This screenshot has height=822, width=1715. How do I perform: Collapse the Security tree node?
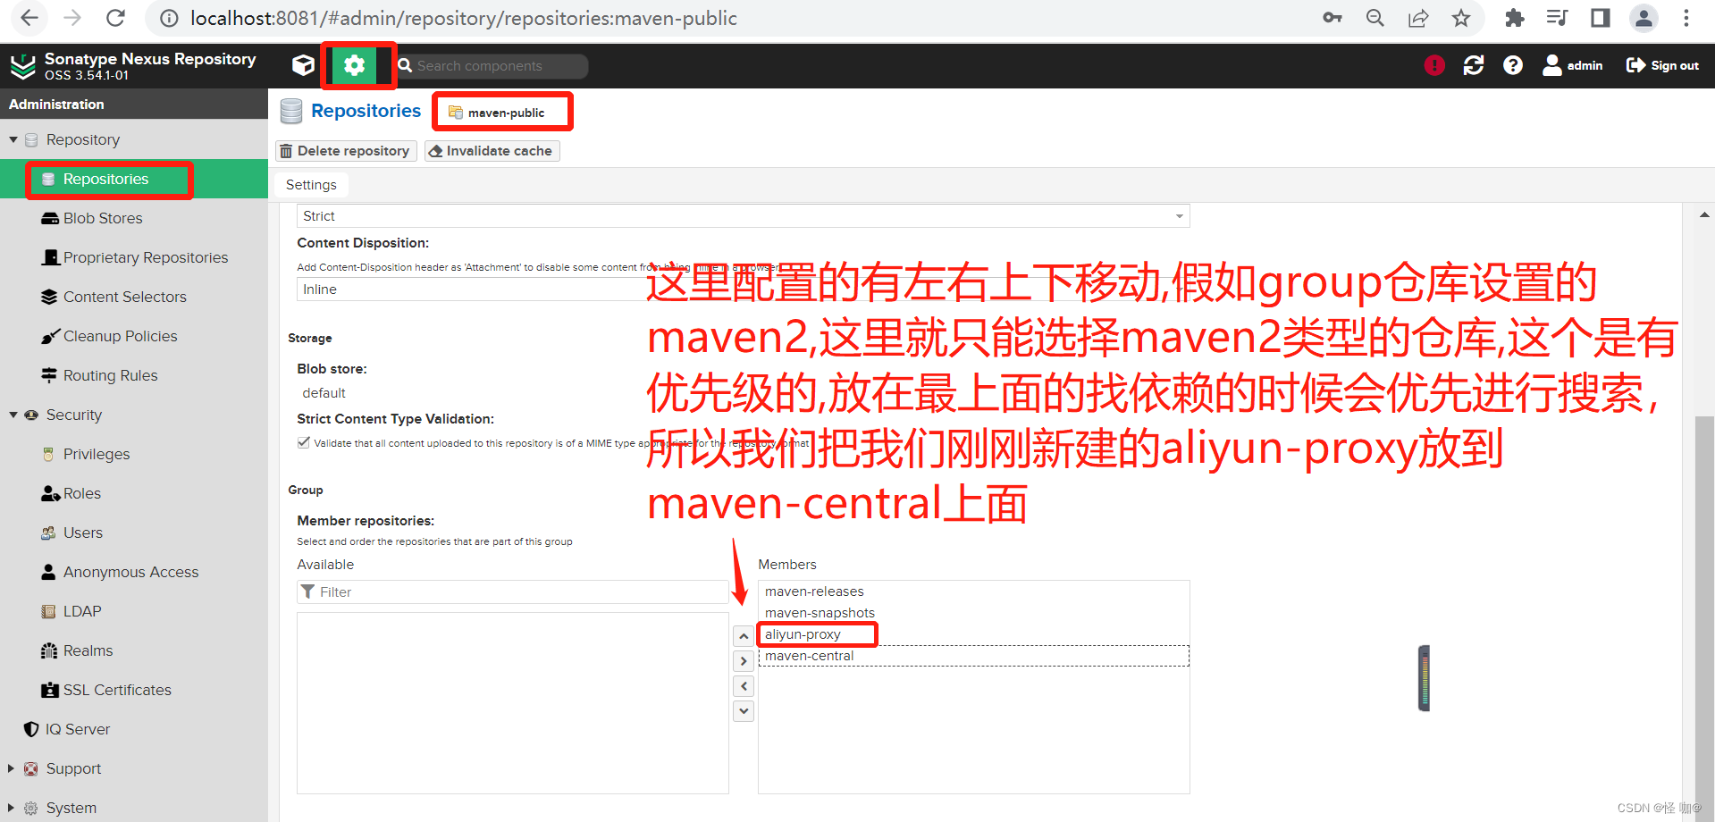tap(13, 415)
